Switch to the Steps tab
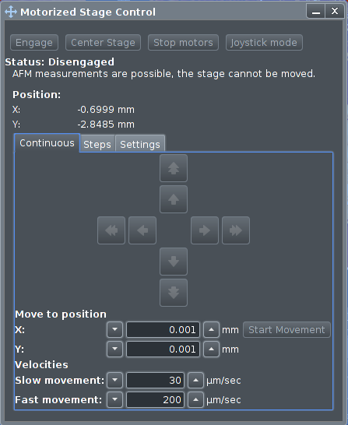Viewport: 348px width, 425px height. point(97,144)
